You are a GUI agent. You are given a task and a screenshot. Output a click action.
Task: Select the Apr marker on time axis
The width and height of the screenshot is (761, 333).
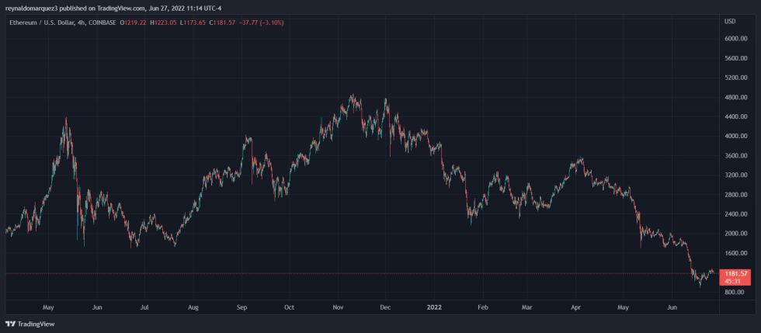[x=575, y=307]
